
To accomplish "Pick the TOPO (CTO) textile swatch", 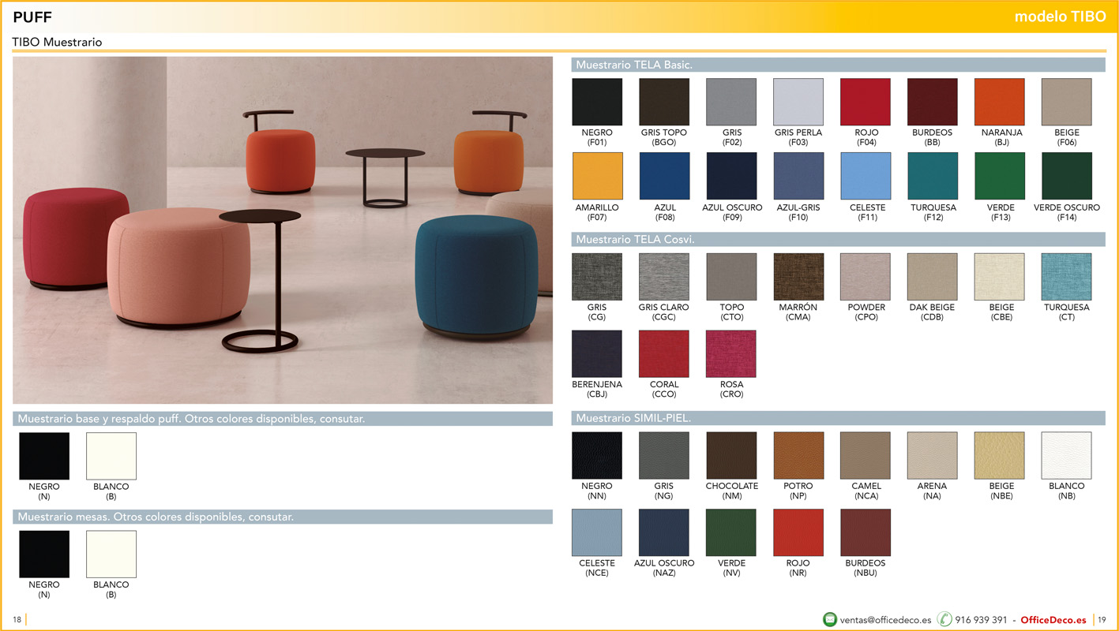I will [x=731, y=277].
